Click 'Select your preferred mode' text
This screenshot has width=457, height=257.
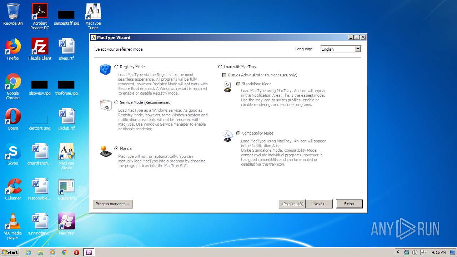click(x=119, y=49)
